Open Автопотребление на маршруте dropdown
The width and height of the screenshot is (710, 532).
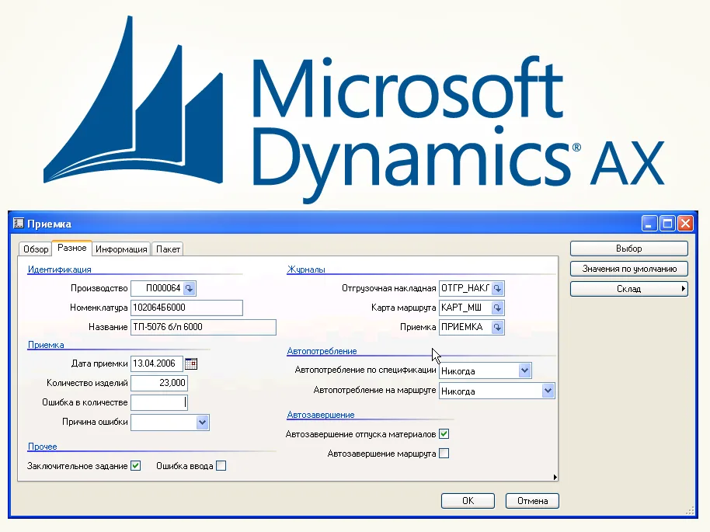(548, 391)
